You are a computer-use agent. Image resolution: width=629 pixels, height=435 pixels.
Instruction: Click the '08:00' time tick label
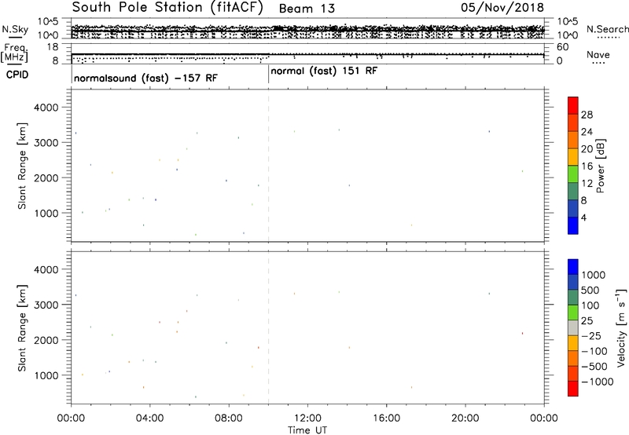tap(229, 419)
